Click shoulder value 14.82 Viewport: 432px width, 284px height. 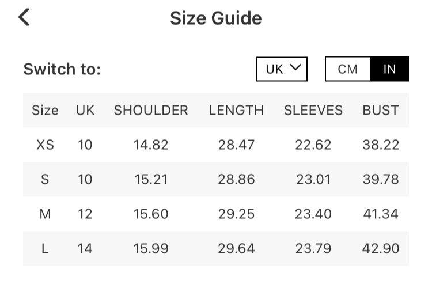[151, 145]
